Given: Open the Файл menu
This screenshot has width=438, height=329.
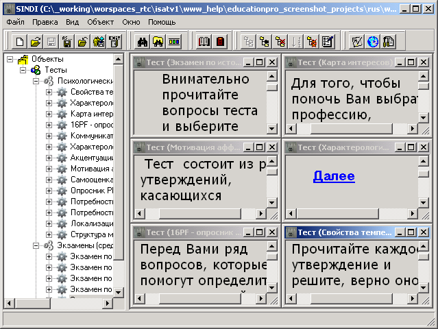Looking at the screenshot, I should (14, 22).
